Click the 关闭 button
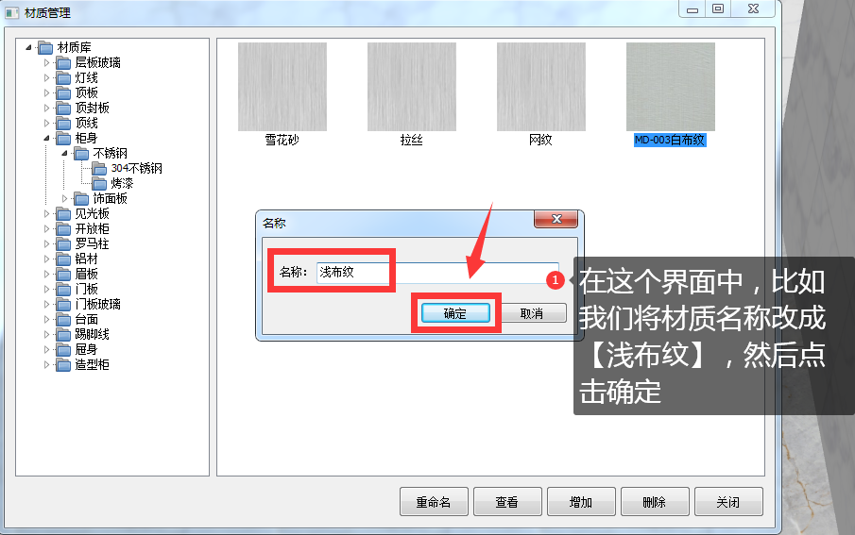The width and height of the screenshot is (855, 535). [728, 502]
